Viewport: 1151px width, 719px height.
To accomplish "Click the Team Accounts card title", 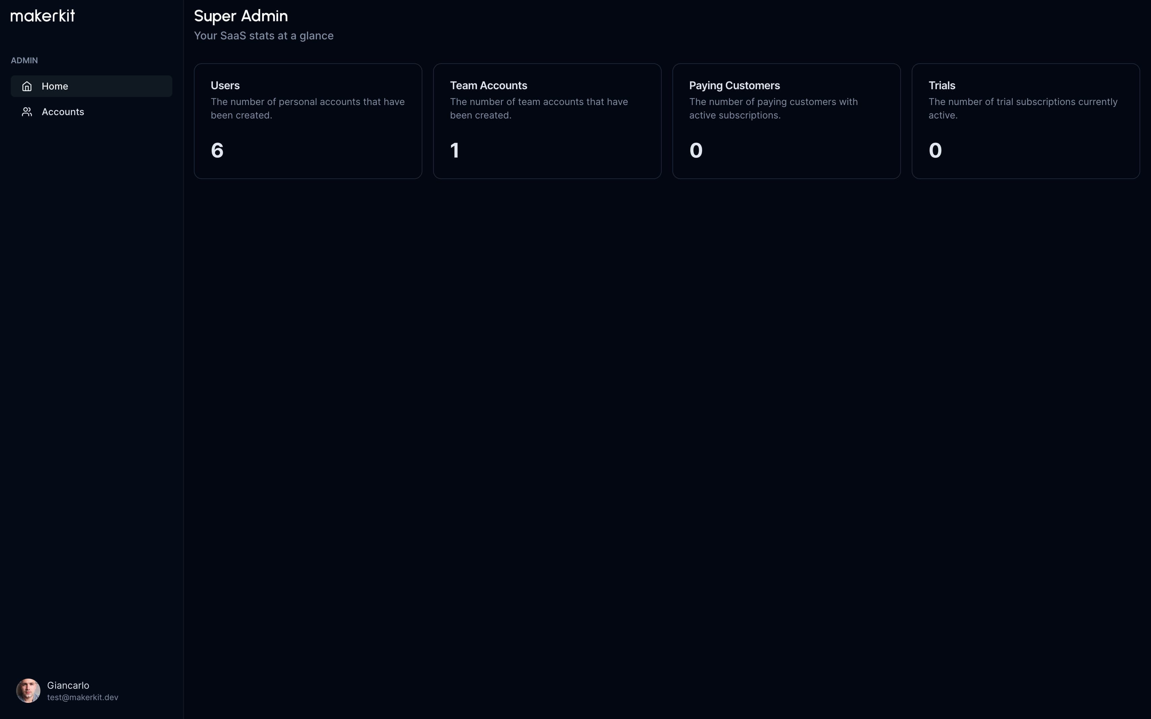I will click(x=488, y=85).
